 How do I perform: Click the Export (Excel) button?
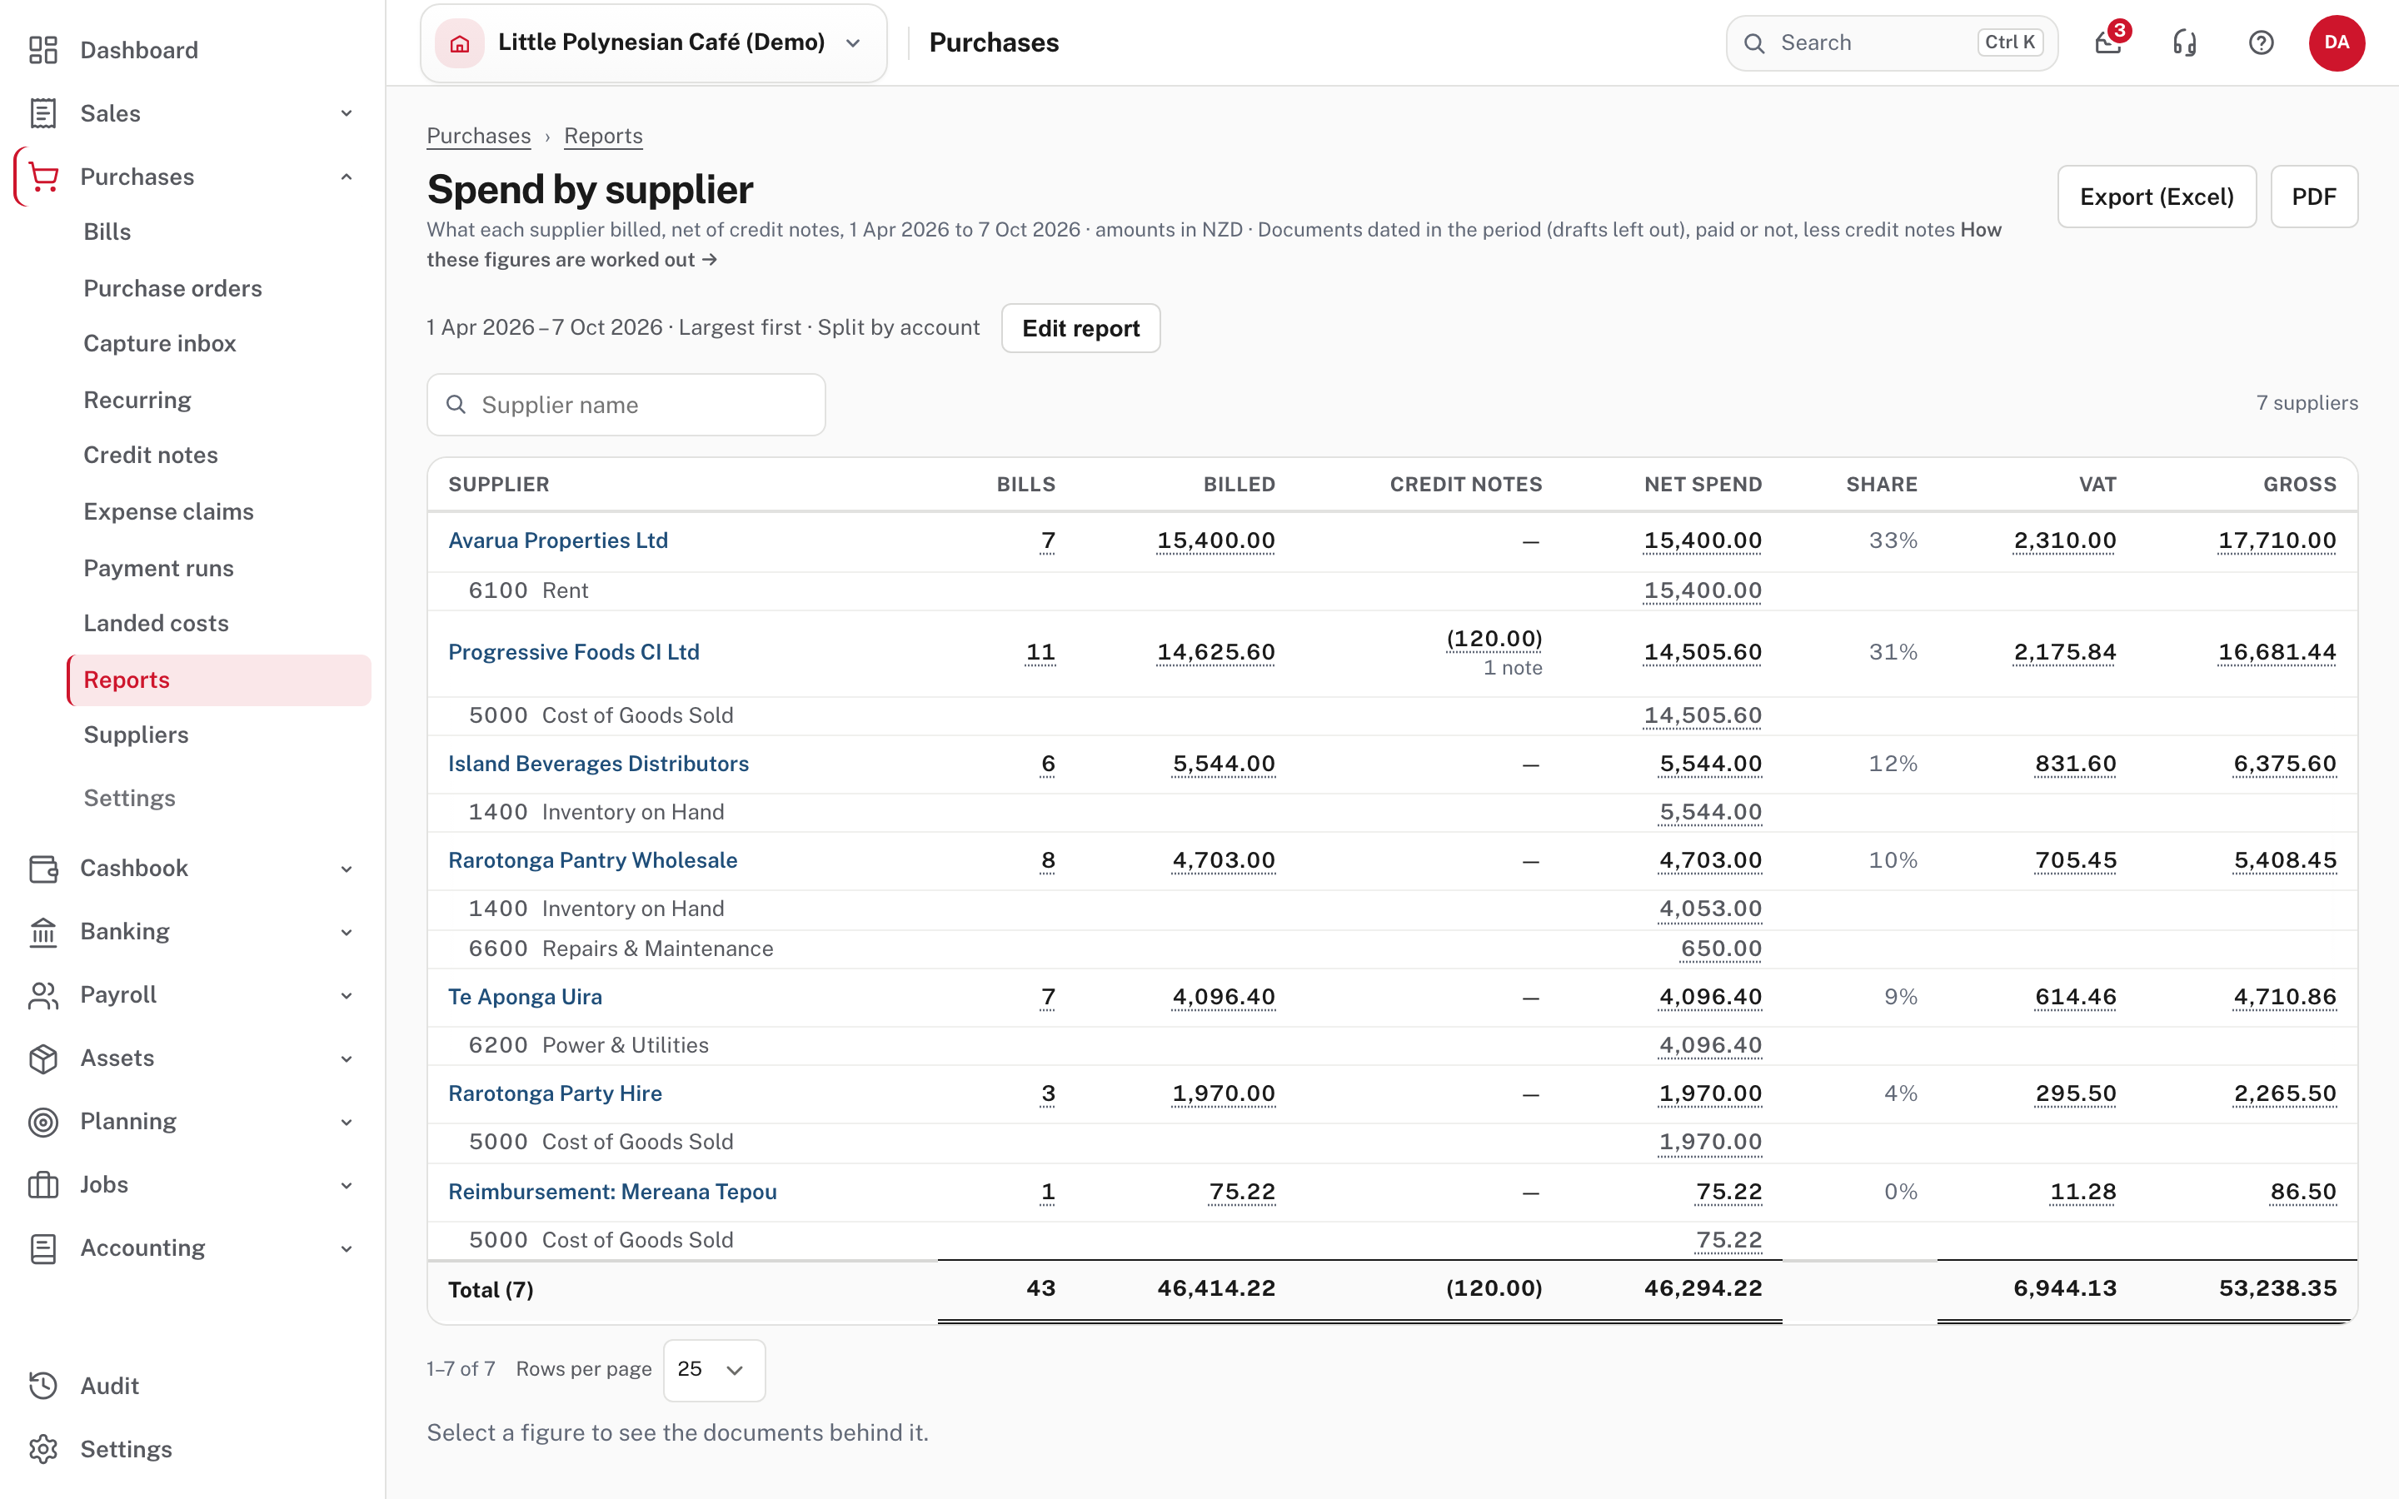point(2156,197)
